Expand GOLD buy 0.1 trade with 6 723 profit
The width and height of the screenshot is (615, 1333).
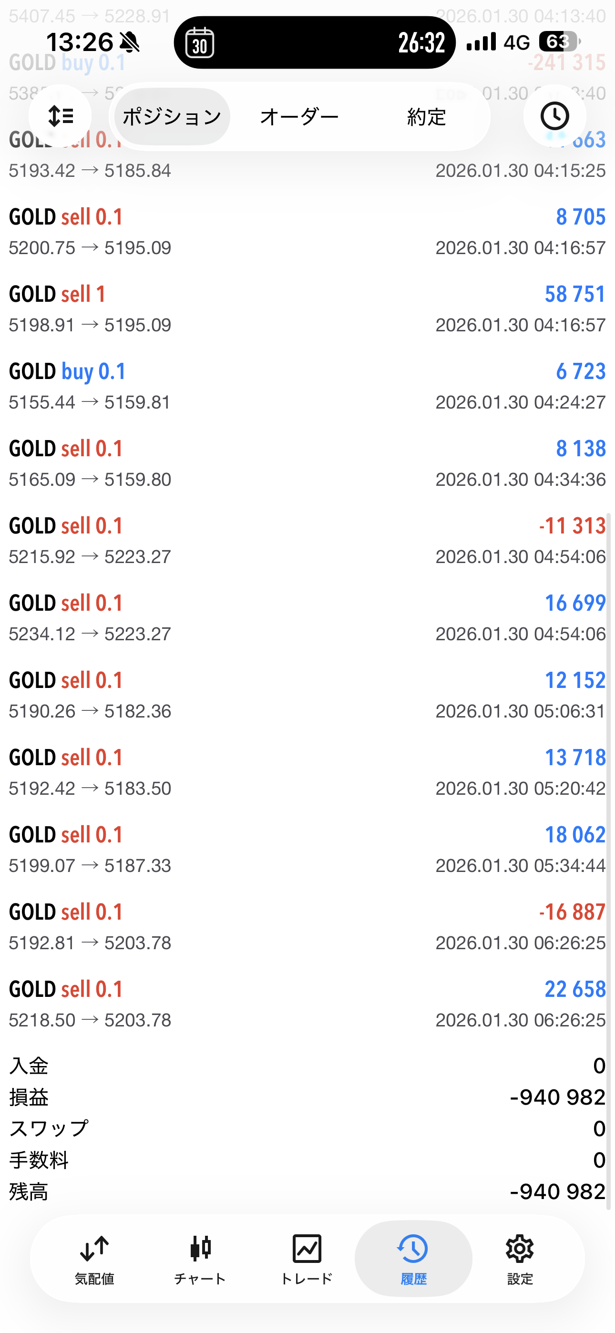(307, 386)
